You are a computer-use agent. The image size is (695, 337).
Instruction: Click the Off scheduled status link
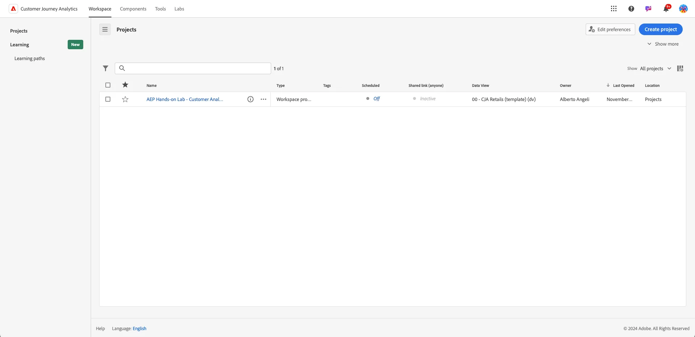point(376,98)
